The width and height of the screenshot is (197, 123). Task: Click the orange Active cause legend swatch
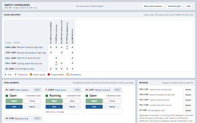tap(31, 74)
